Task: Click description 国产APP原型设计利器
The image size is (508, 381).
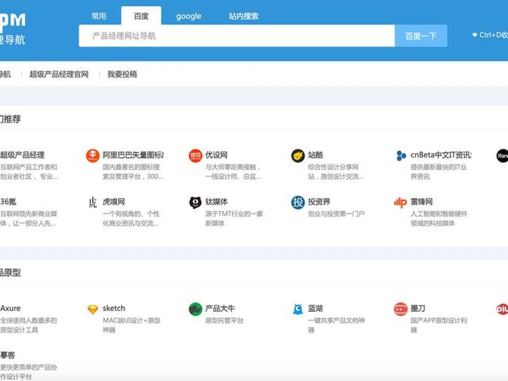Action: tap(439, 325)
